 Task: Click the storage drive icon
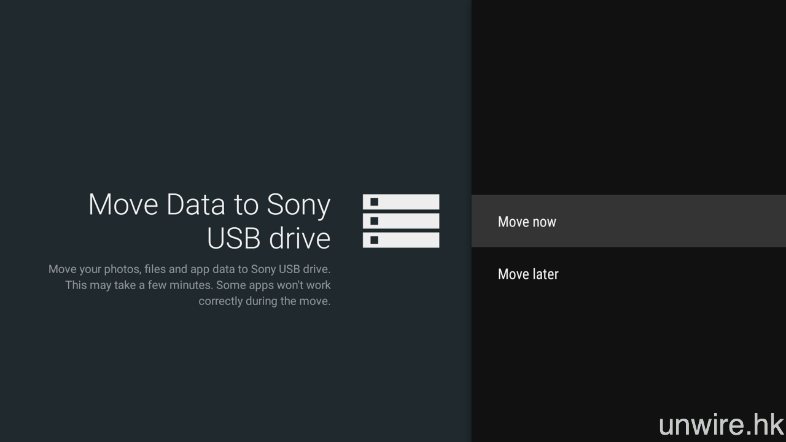coord(401,221)
